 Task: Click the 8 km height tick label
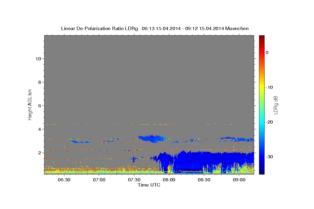(x=39, y=82)
